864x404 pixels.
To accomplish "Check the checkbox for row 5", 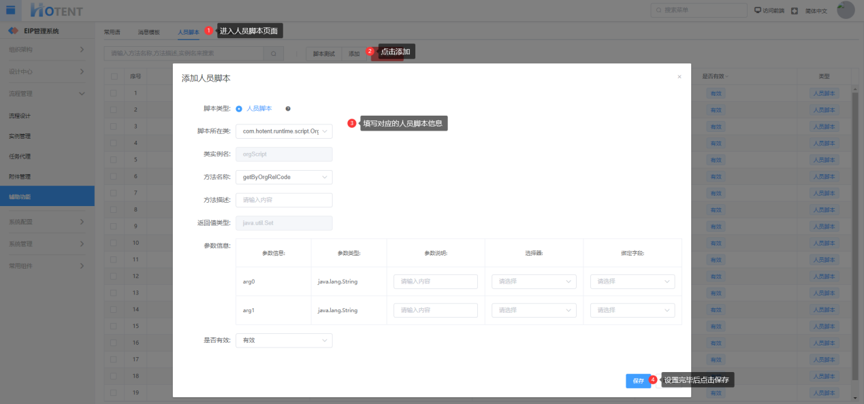I will tap(114, 159).
